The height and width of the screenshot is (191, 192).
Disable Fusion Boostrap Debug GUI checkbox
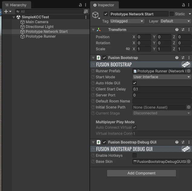(104, 142)
